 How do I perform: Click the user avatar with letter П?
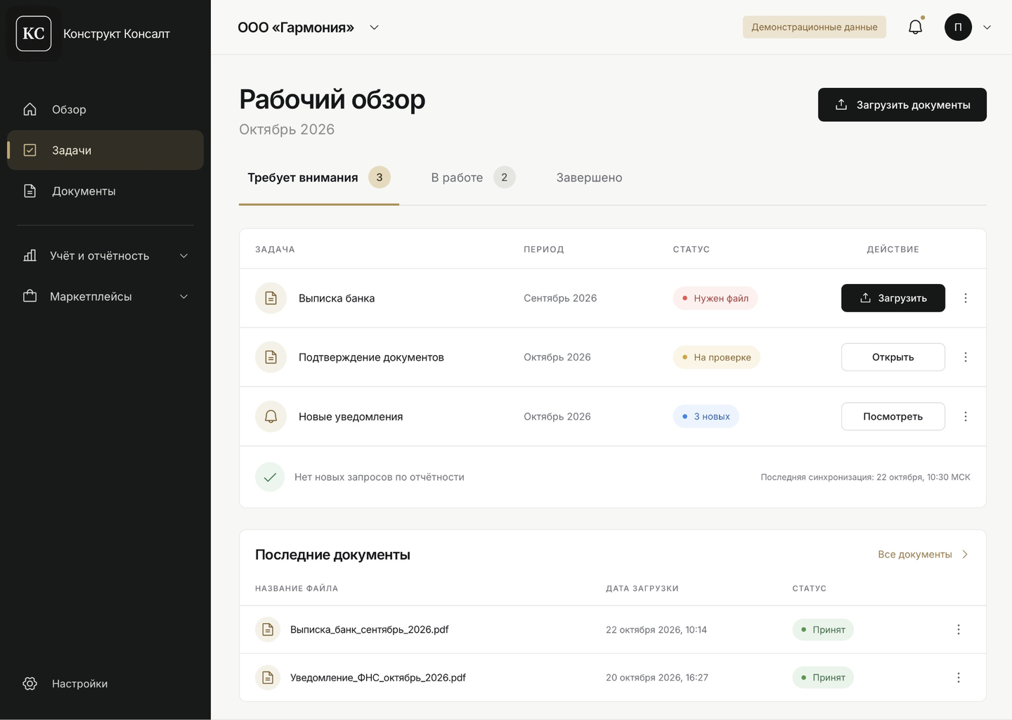pyautogui.click(x=958, y=27)
